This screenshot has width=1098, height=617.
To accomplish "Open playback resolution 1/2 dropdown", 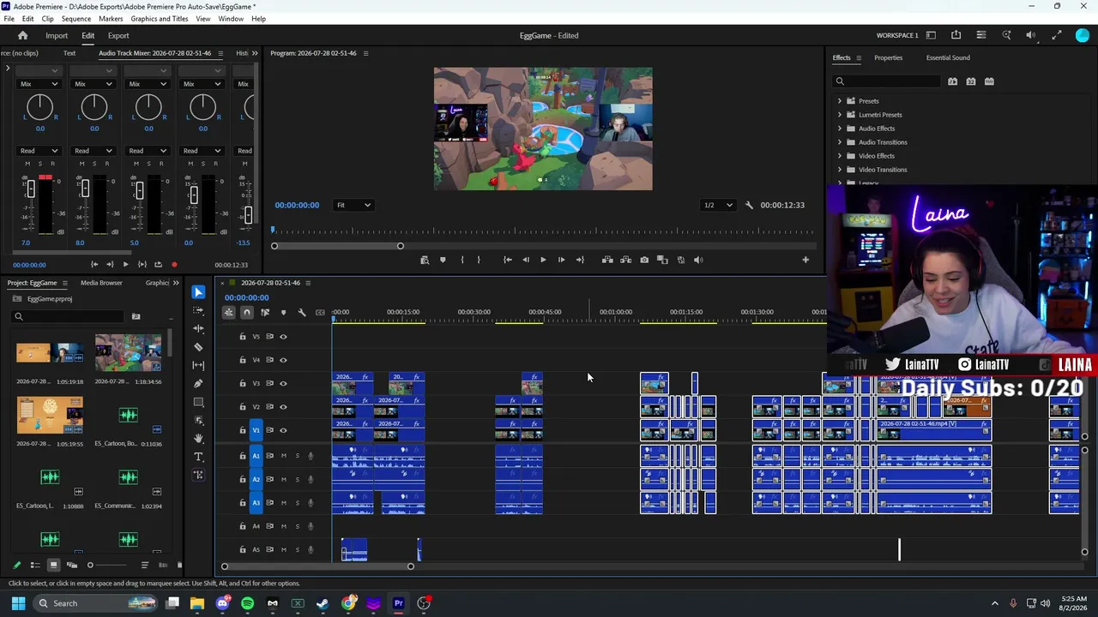I will pos(719,206).
